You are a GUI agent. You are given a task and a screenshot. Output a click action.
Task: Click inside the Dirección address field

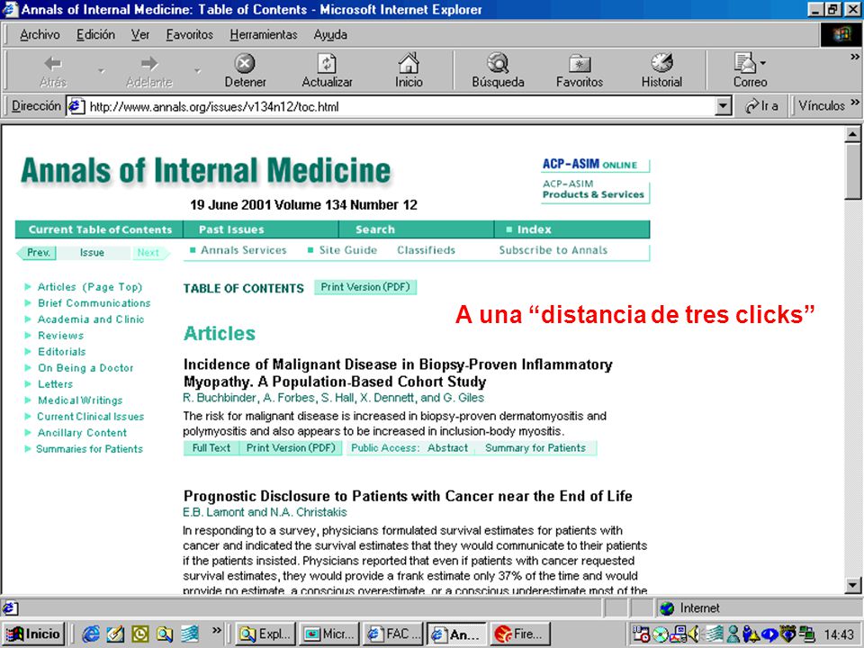(x=399, y=106)
